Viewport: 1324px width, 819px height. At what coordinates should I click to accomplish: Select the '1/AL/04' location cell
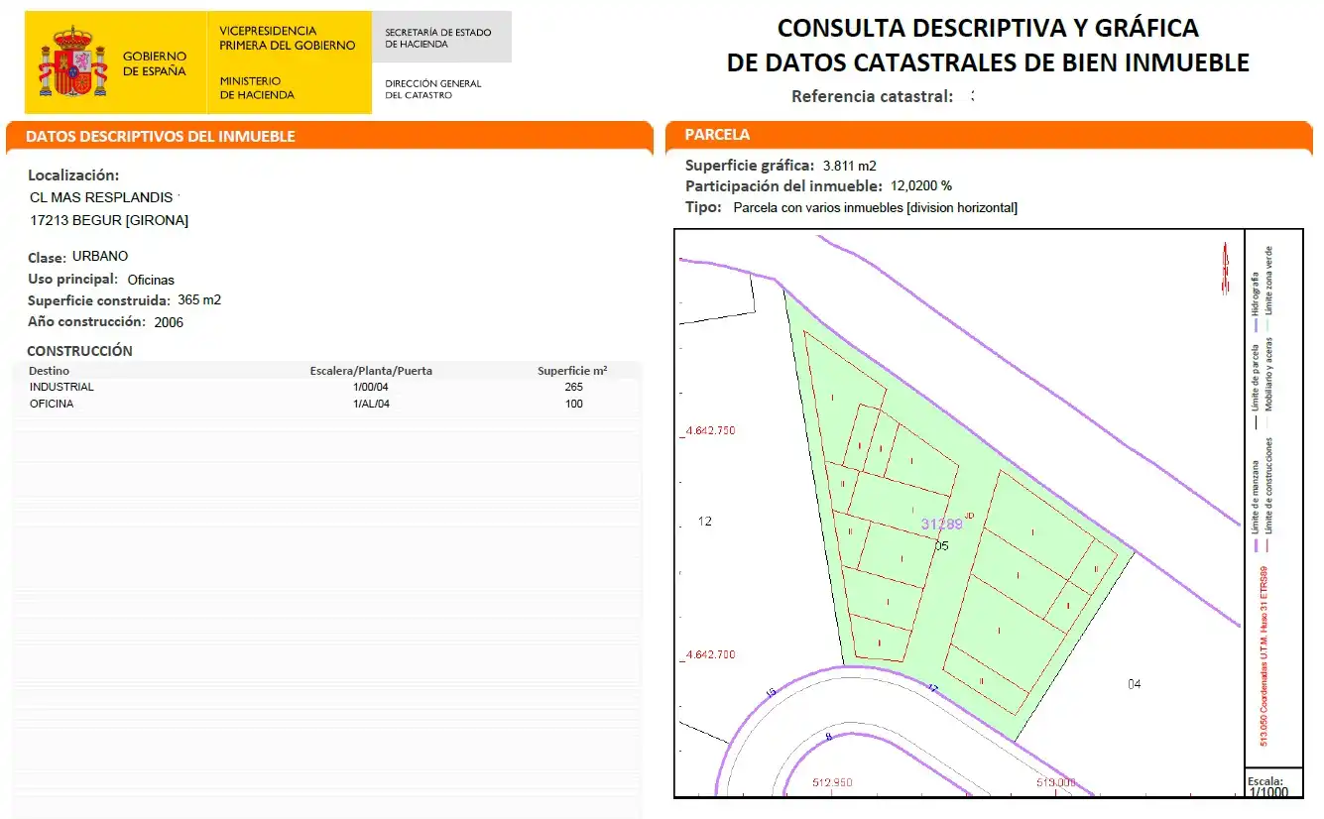click(371, 404)
